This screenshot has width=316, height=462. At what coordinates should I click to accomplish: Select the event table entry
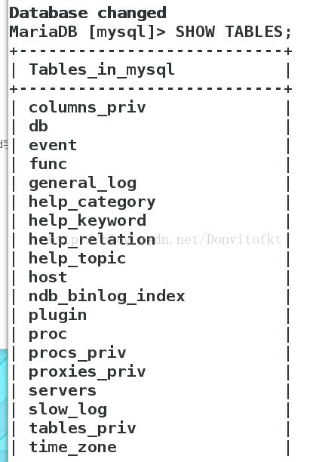(x=53, y=145)
